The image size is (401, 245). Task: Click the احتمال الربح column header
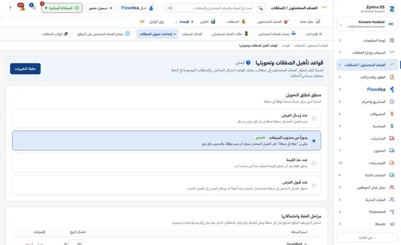[x=78, y=232]
